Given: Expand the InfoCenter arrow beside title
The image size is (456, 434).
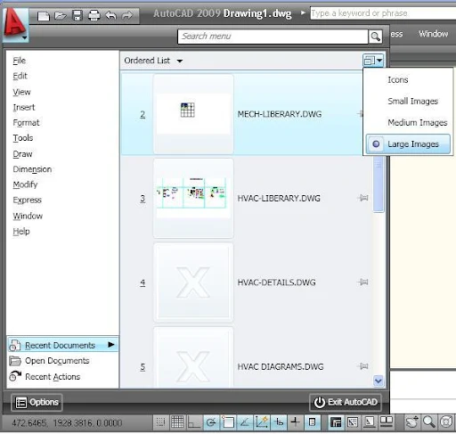Looking at the screenshot, I should tap(303, 13).
